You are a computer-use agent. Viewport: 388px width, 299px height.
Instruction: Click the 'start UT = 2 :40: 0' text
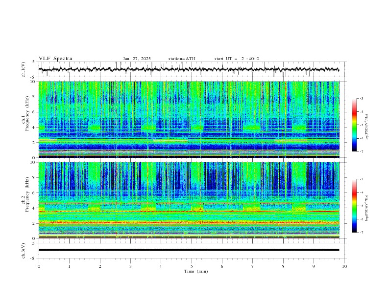point(237,59)
